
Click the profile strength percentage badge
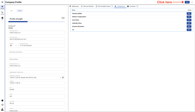[63, 18]
